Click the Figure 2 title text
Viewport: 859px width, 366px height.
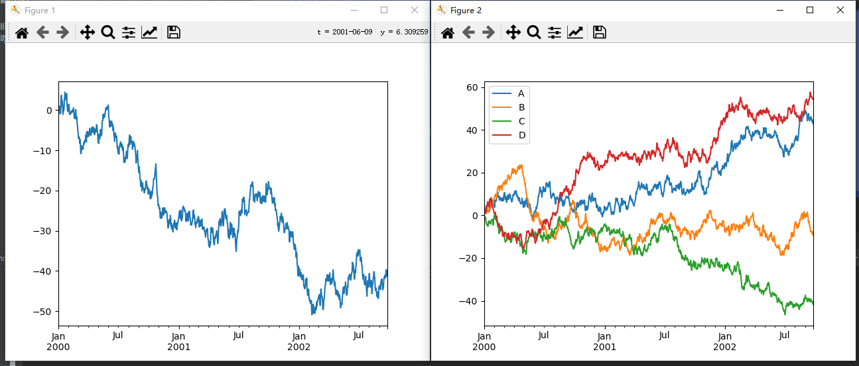pos(466,10)
